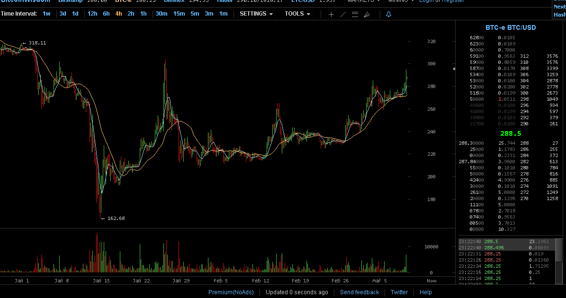Open the Send feedback link
Viewport: 566px width, 298px height.
click(x=359, y=292)
